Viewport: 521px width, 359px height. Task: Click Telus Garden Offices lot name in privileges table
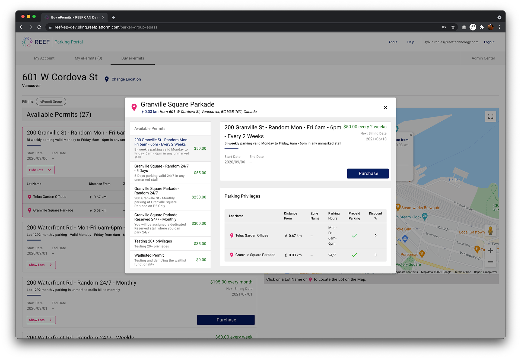click(252, 235)
